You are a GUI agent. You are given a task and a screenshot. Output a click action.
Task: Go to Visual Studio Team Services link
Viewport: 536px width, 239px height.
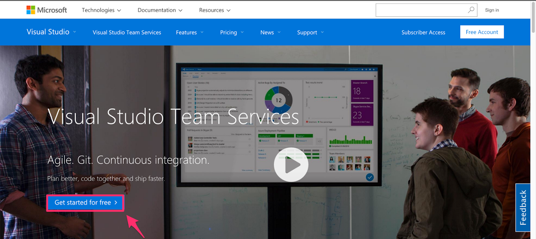(x=127, y=32)
